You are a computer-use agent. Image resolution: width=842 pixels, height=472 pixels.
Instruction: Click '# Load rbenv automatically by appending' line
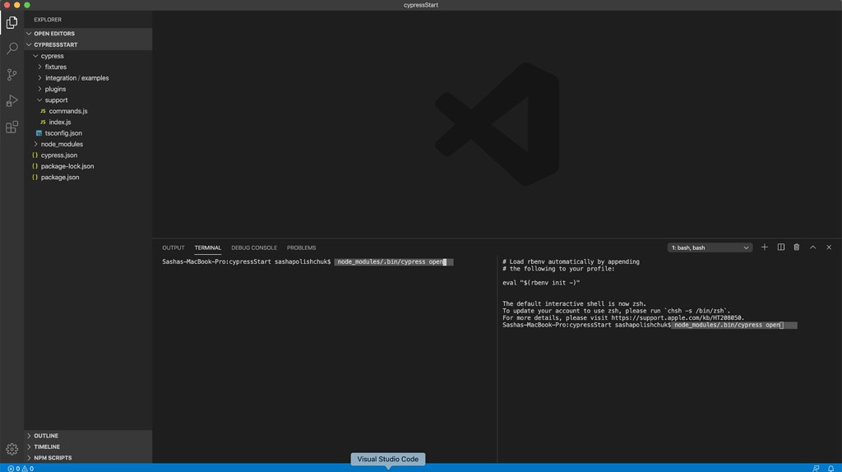click(571, 262)
